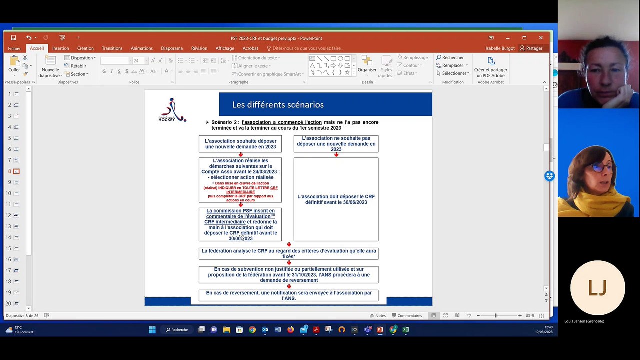Screen dimensions: 640x360
Task: Click the Nouvelle diapositive icon
Action: click(50, 61)
